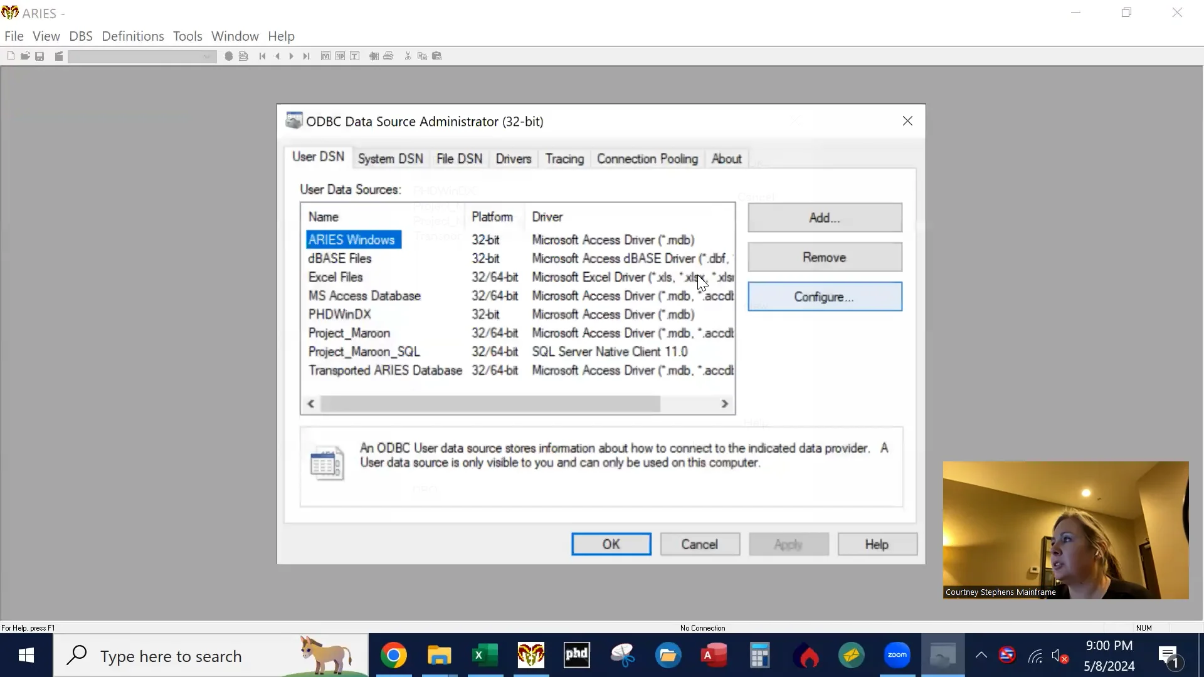
Task: Select Transported ARIES Database entry
Action: pyautogui.click(x=384, y=371)
